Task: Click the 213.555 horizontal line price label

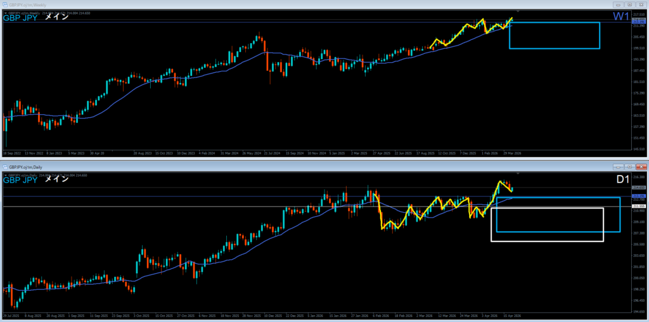Action: [x=638, y=207]
